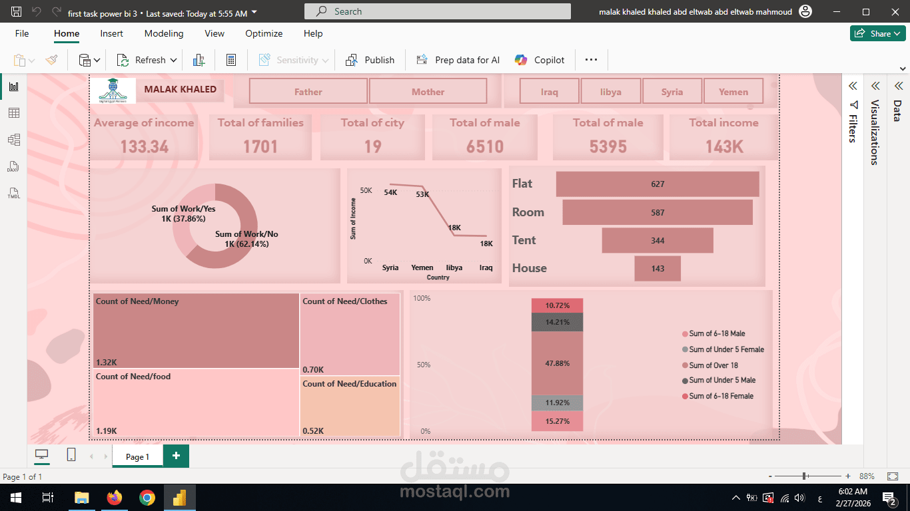Open the Paste dropdown arrow
Viewport: 910px width, 511px height.
point(32,61)
